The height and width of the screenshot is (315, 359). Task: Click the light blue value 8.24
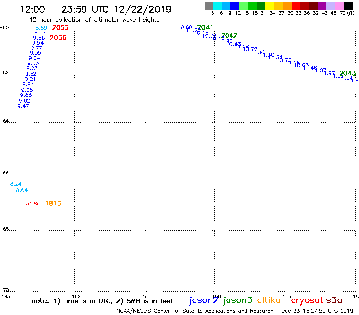[x=16, y=184]
